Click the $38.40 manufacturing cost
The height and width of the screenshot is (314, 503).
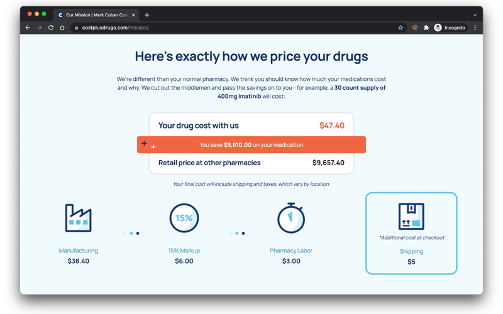click(x=78, y=261)
